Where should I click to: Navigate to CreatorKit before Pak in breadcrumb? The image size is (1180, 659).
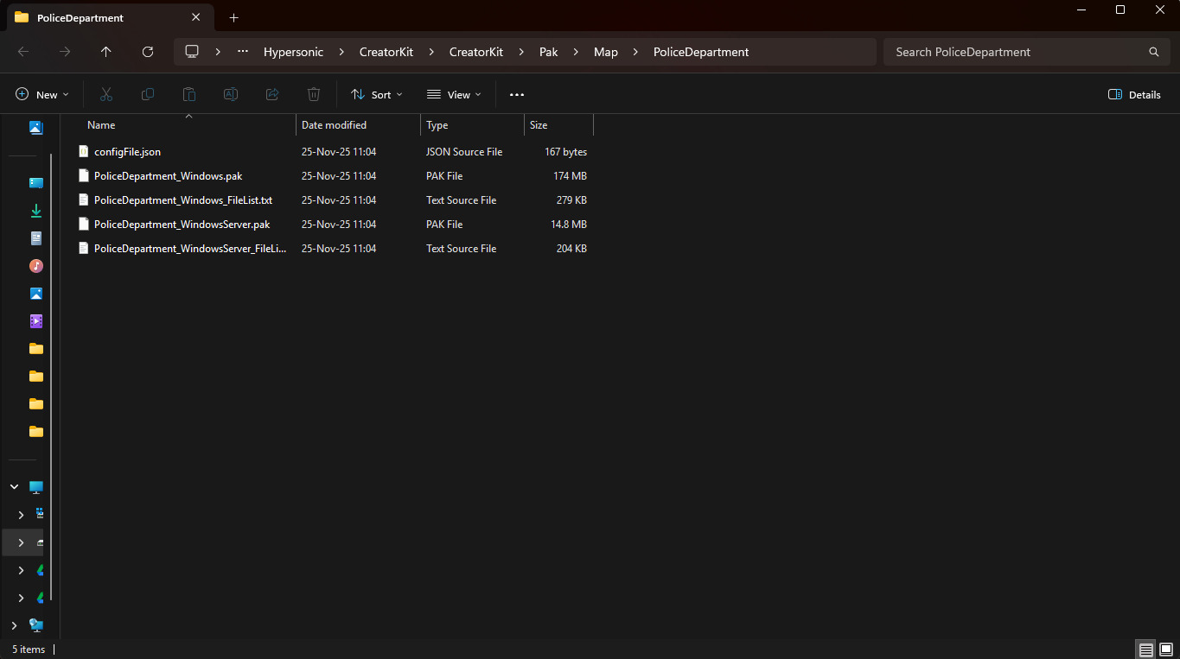(475, 52)
